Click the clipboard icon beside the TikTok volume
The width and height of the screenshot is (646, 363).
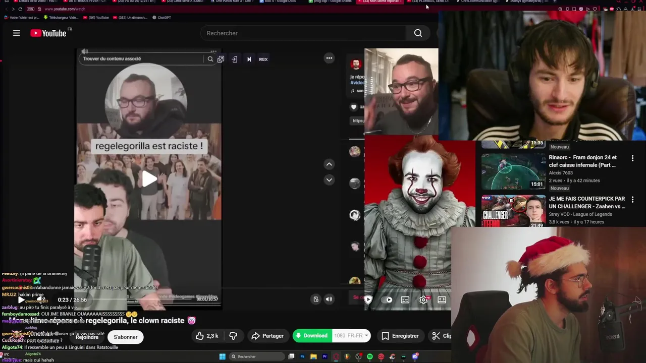316,299
